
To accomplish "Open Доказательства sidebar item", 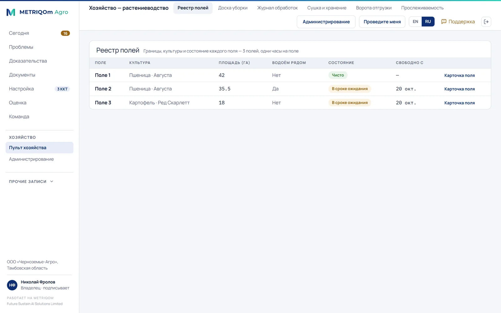I will click(x=39, y=61).
